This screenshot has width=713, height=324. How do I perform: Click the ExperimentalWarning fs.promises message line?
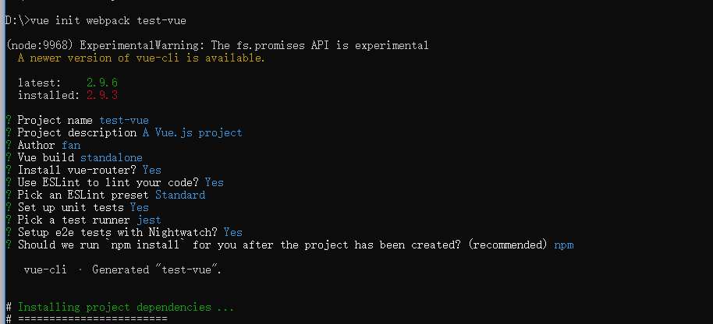217,45
